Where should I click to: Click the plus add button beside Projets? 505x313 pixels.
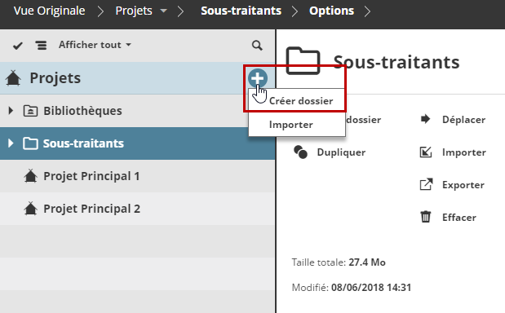pos(258,78)
